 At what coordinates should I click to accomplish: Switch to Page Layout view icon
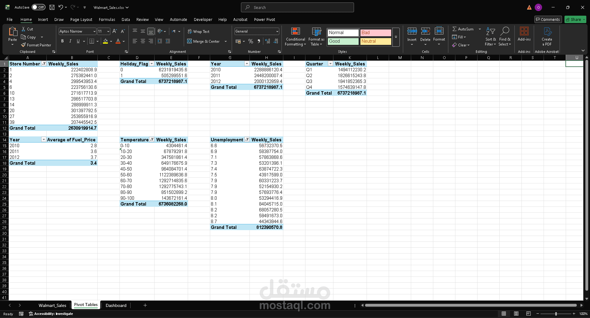pos(516,314)
